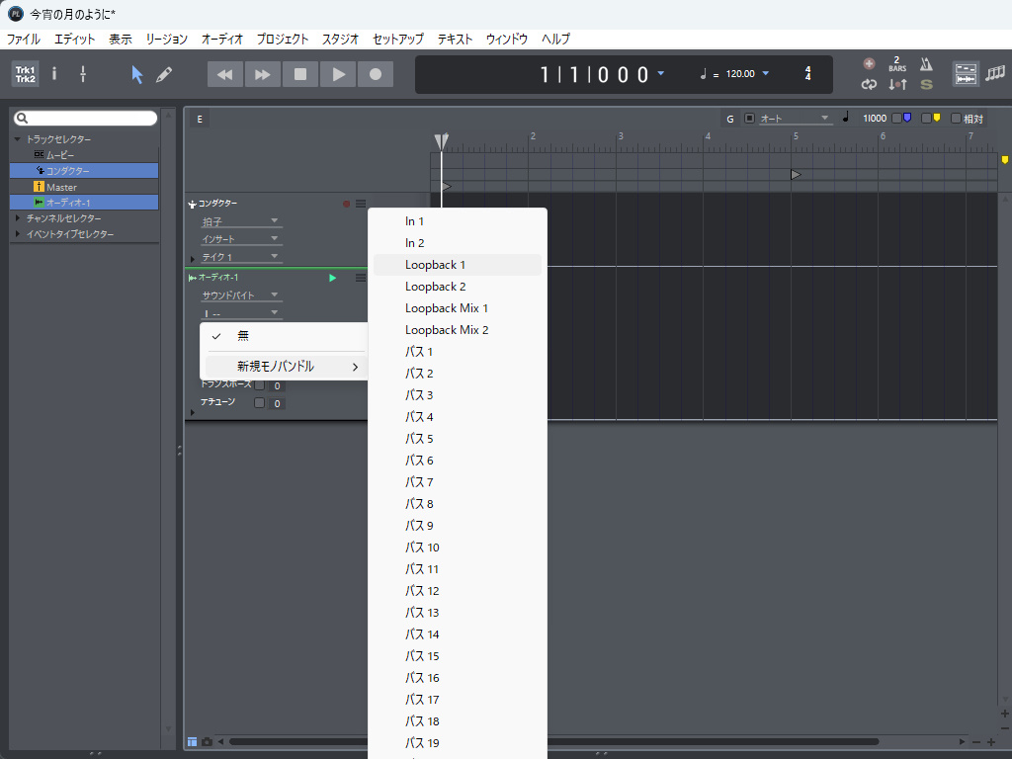The height and width of the screenshot is (759, 1012).
Task: Toggle the トランスポーズ checkbox
Action: [x=260, y=385]
